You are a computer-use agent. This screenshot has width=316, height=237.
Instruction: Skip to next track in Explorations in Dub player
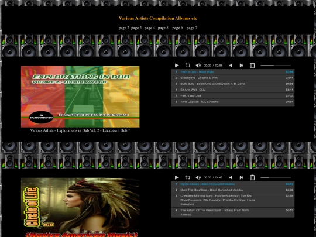241,66
